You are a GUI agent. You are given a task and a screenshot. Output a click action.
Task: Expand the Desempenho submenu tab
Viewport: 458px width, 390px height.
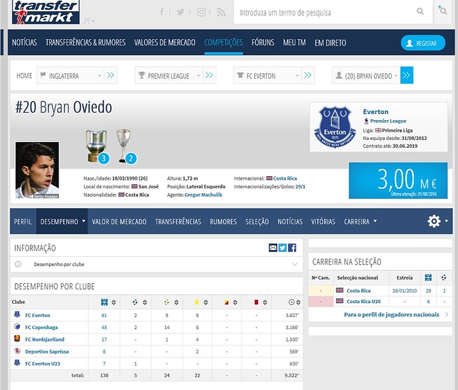pos(62,222)
